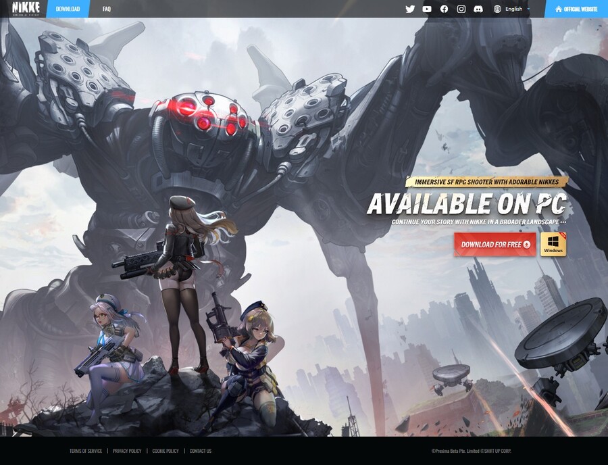Open the English language dropdown
Viewport: 608px width, 465px height.
[513, 9]
